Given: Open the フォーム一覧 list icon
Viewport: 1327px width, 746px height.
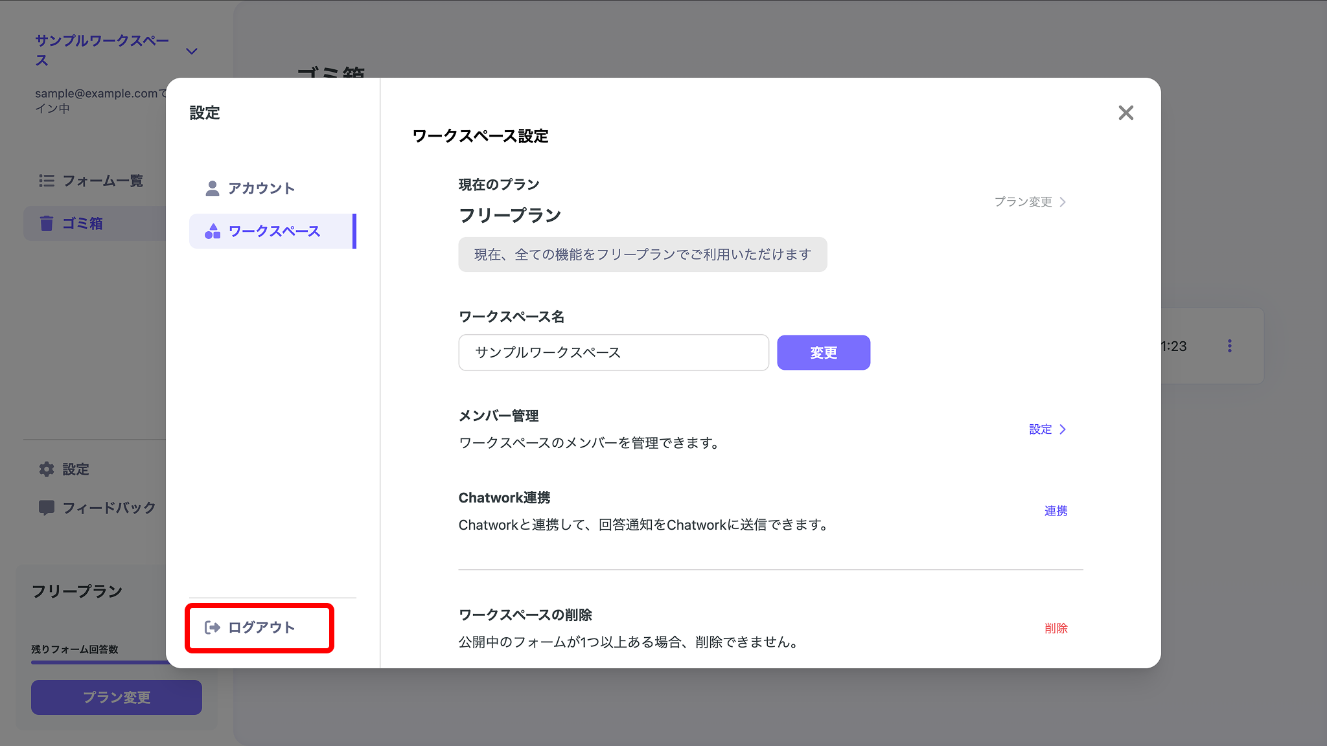Looking at the screenshot, I should pos(47,181).
